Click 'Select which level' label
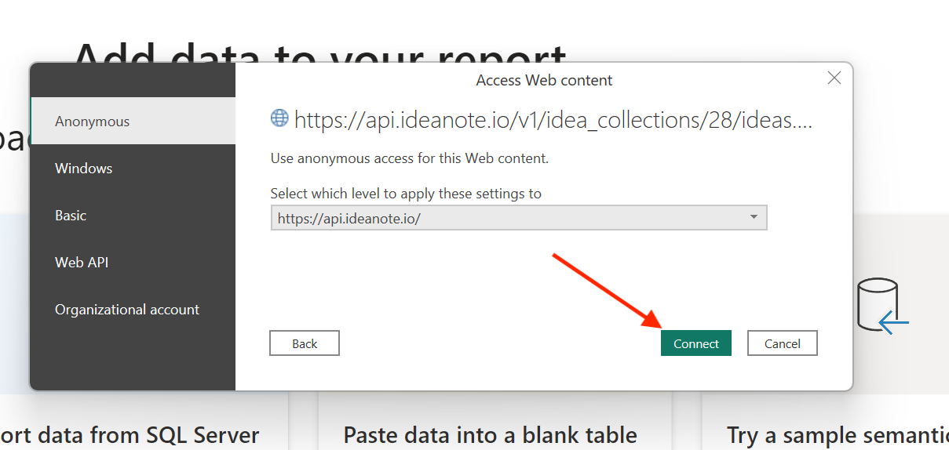The height and width of the screenshot is (450, 949). [x=406, y=193]
